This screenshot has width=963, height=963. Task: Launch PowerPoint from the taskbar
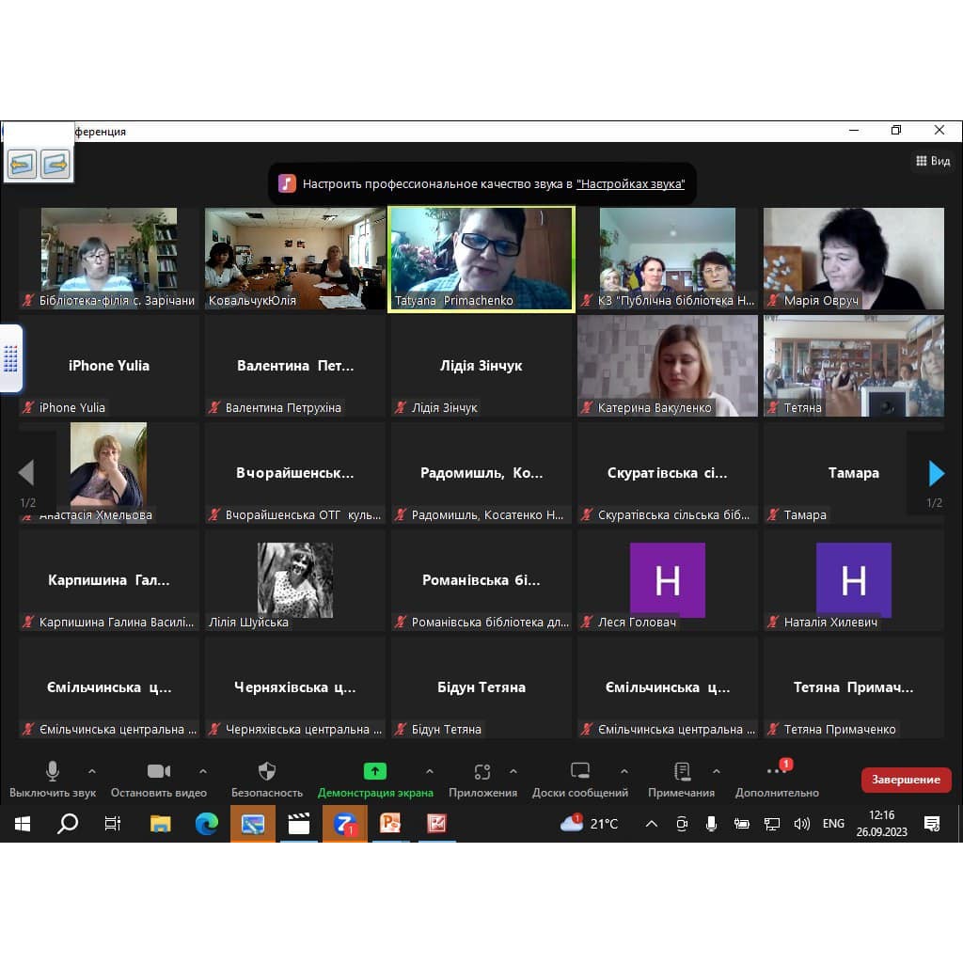tap(390, 824)
